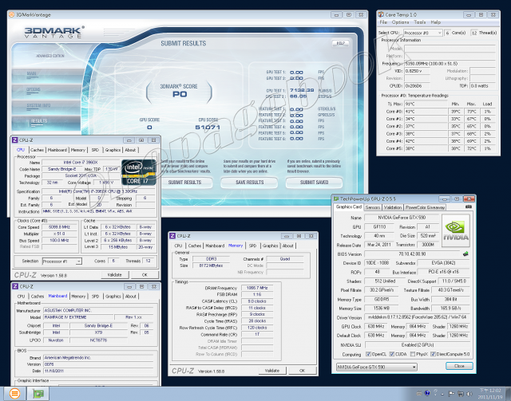Screen dimensions: 511x401
Task: Click the GPU-Z screenshot camera icon
Action: click(469, 206)
